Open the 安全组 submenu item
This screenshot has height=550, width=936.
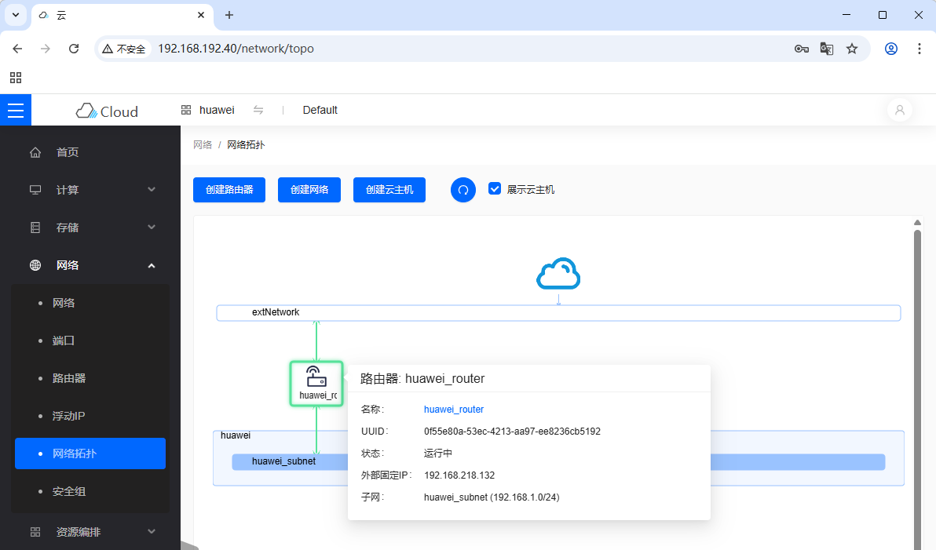pos(90,491)
